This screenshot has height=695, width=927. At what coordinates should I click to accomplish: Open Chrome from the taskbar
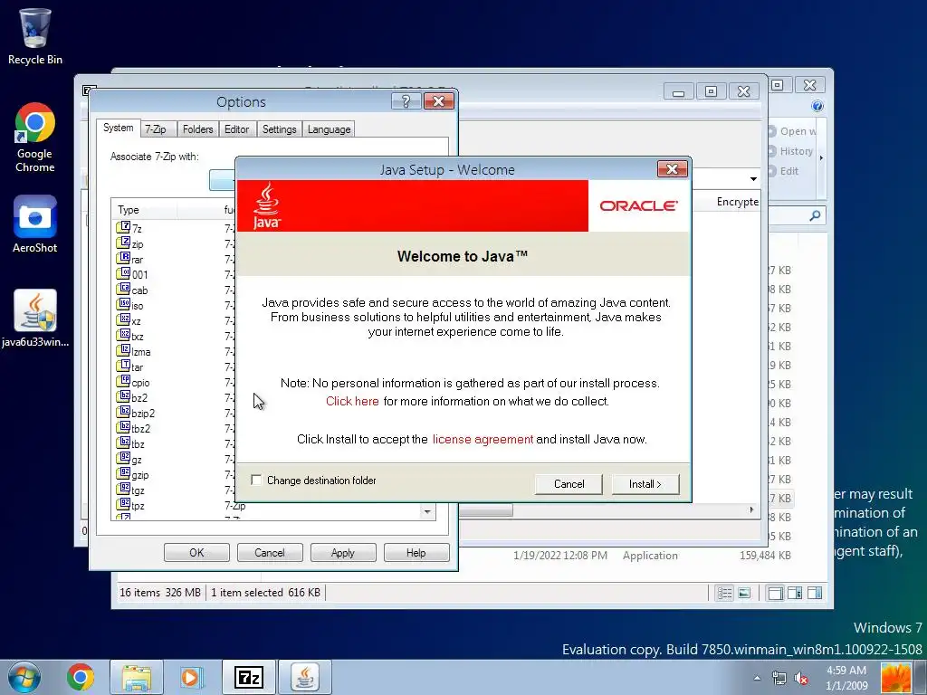point(81,677)
